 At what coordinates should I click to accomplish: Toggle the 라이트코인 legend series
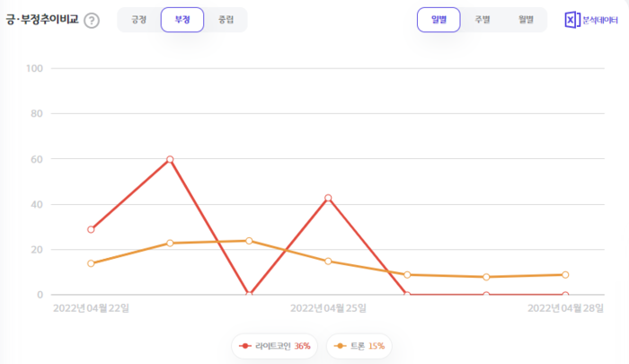(x=274, y=346)
